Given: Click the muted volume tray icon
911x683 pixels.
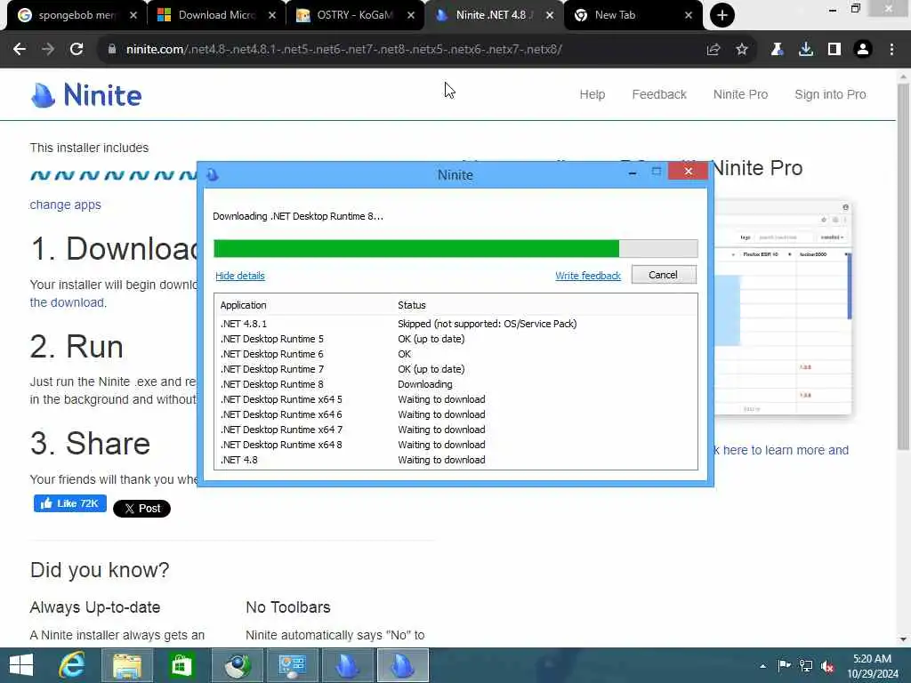Looking at the screenshot, I should click(x=827, y=666).
